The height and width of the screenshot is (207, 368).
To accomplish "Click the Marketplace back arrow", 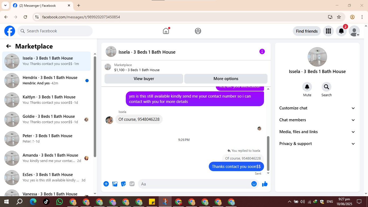I will point(9,46).
